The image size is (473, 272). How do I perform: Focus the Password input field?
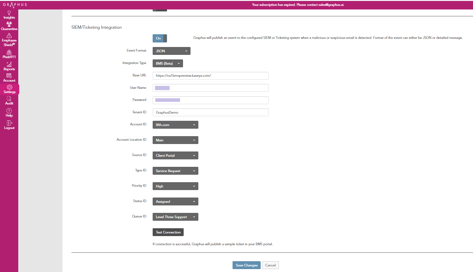211,100
